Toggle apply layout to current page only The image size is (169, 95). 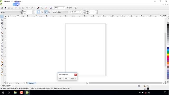coord(49,12)
